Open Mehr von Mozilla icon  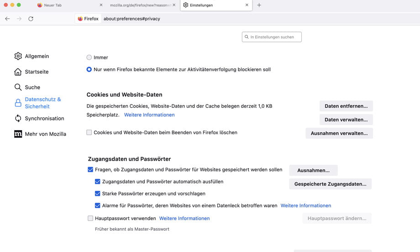[18, 134]
